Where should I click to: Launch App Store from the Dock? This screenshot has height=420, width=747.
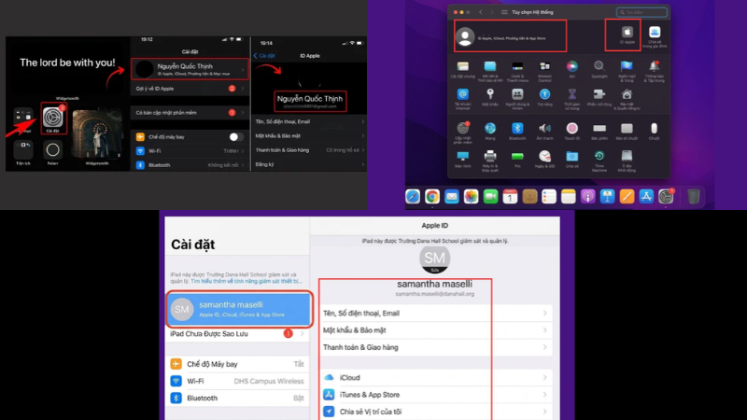click(x=646, y=196)
